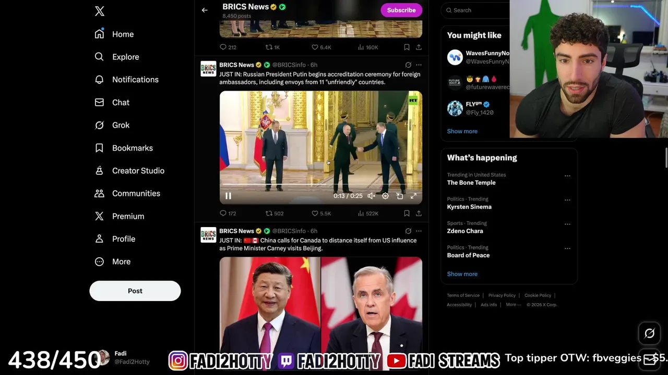Image resolution: width=668 pixels, height=375 pixels.
Task: Open The Bone Temple trend
Action: pos(471,183)
